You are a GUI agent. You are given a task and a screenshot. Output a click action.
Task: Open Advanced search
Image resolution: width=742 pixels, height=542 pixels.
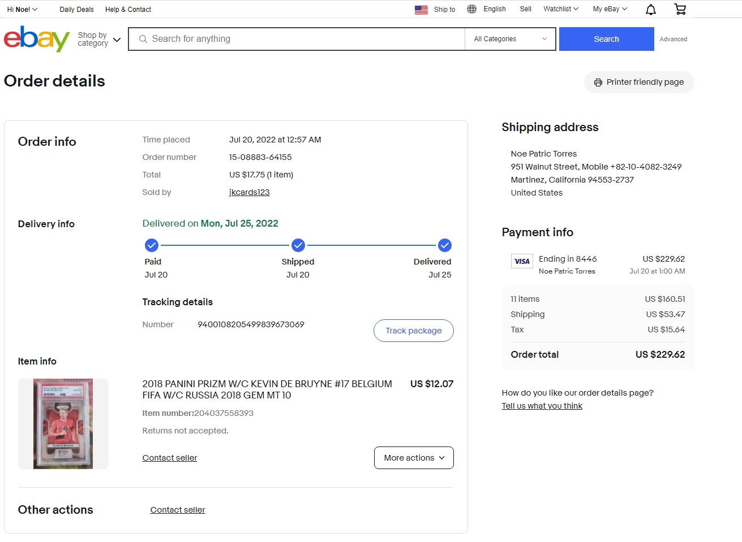(x=674, y=39)
